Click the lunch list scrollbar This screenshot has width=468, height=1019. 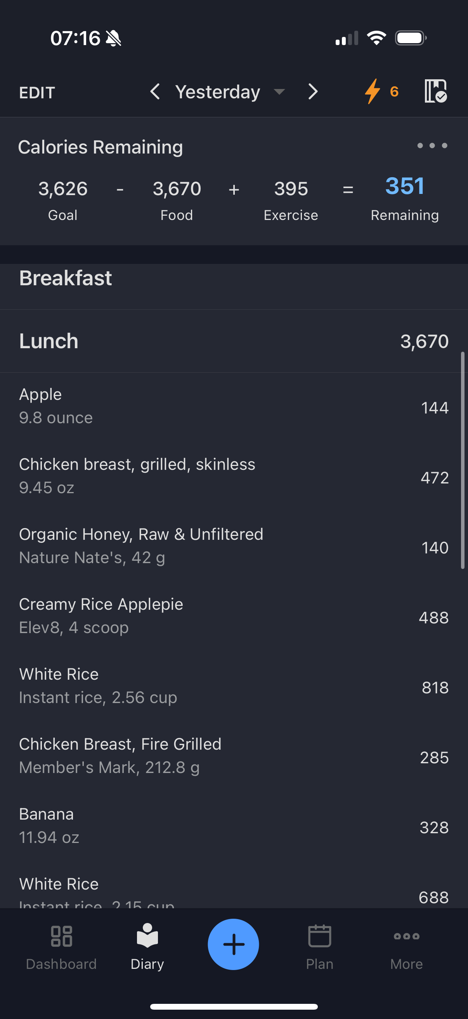click(x=463, y=460)
